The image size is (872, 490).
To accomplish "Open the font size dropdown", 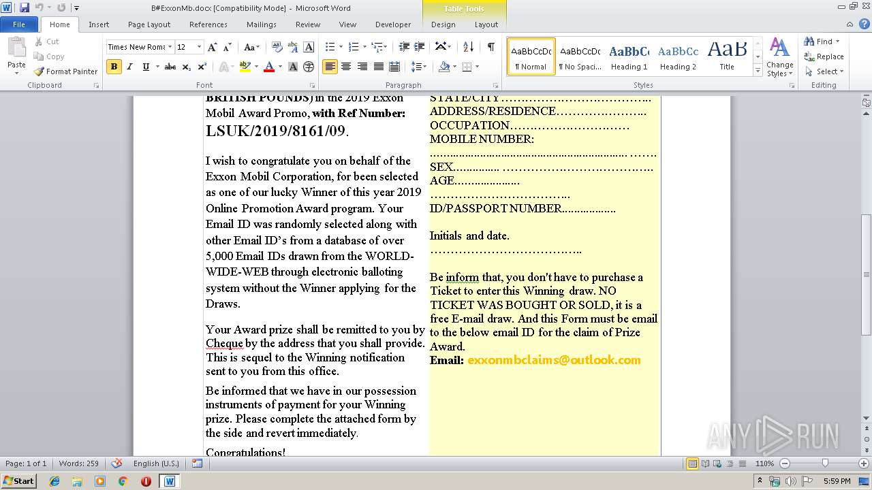I will (199, 47).
